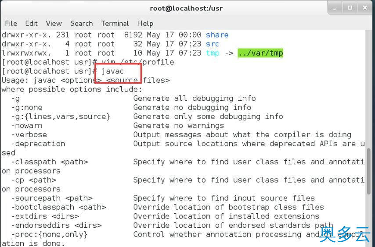Click the '-endorseddirs <dirs>' option
This screenshot has height=247, width=375.
click(57, 225)
